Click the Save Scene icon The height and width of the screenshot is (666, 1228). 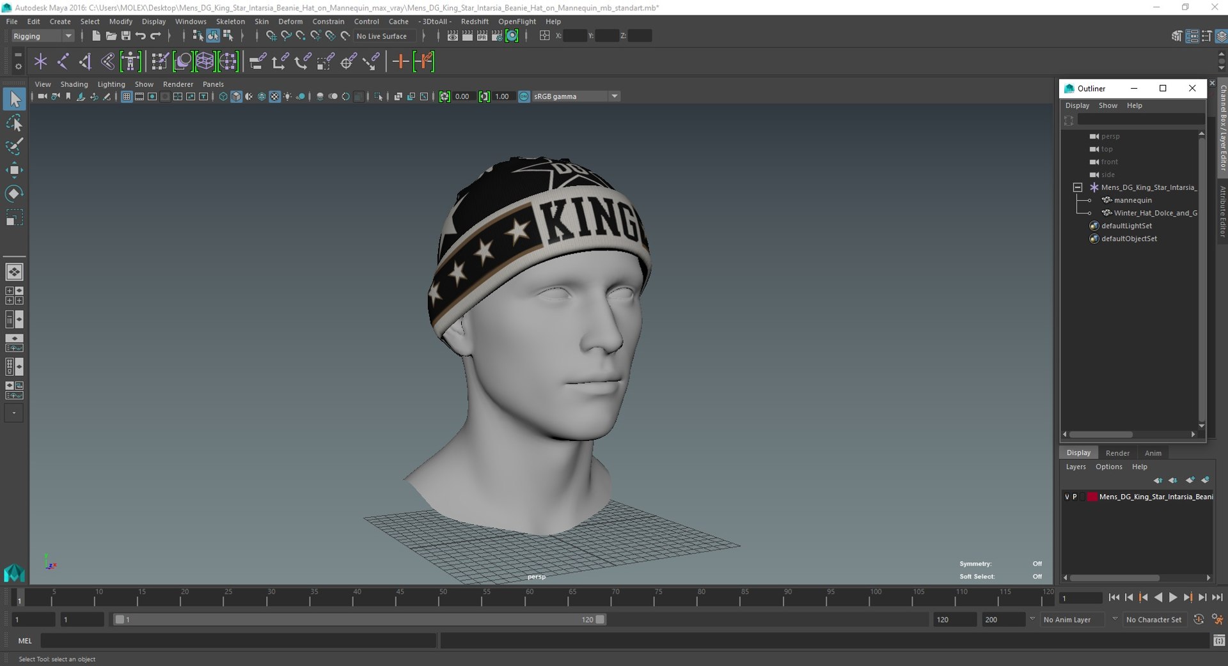point(126,36)
